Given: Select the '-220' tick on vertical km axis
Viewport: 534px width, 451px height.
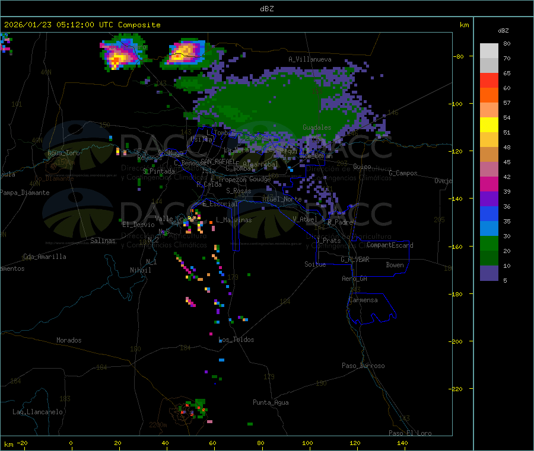Looking at the screenshot, I should pos(455,389).
